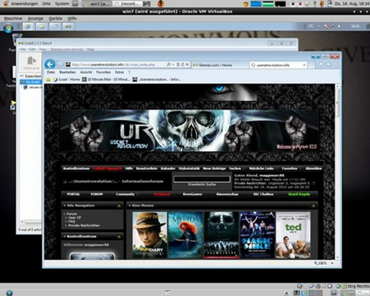Open the Prometheus movie poster
Viewport: 370px width, 296px height.
[x=221, y=235]
